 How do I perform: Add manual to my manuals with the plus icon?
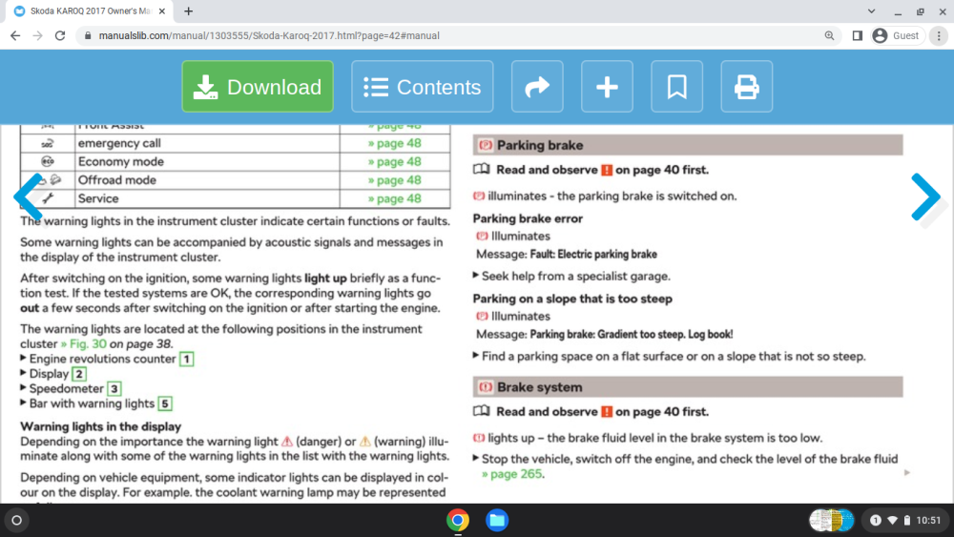click(x=607, y=87)
